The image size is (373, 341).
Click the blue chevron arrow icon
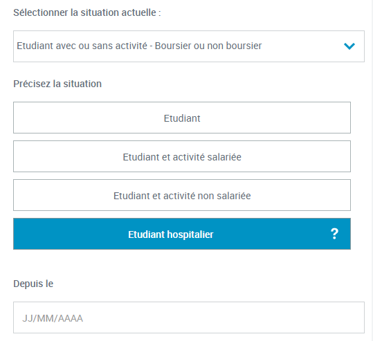tap(349, 46)
